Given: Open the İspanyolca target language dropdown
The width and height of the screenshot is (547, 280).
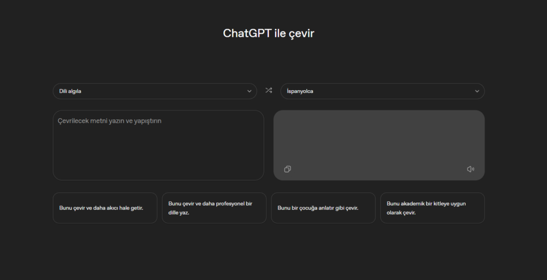Looking at the screenshot, I should (x=382, y=91).
